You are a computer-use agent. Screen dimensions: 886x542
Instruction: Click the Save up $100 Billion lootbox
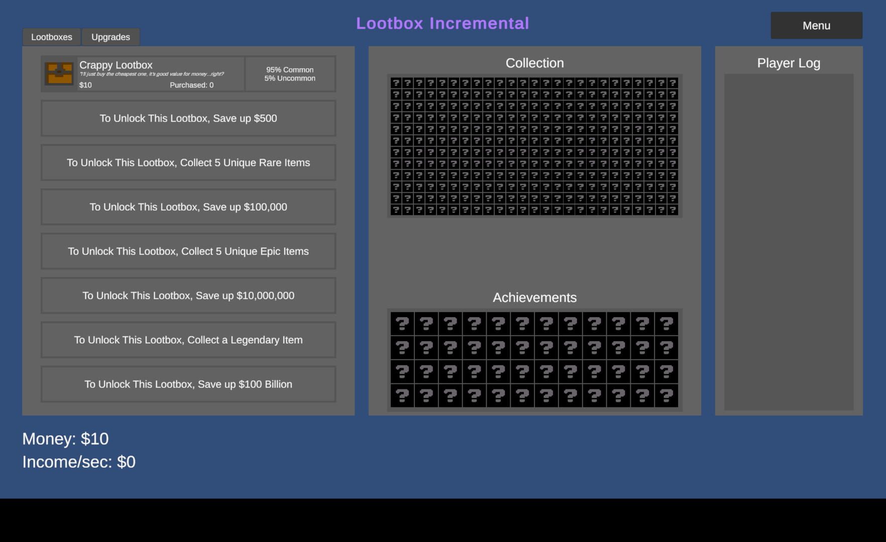[188, 384]
